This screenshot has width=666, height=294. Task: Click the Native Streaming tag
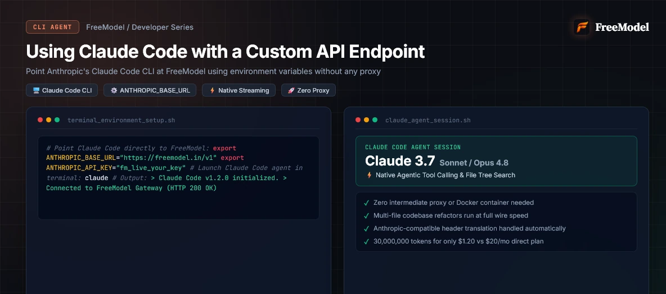pos(238,90)
